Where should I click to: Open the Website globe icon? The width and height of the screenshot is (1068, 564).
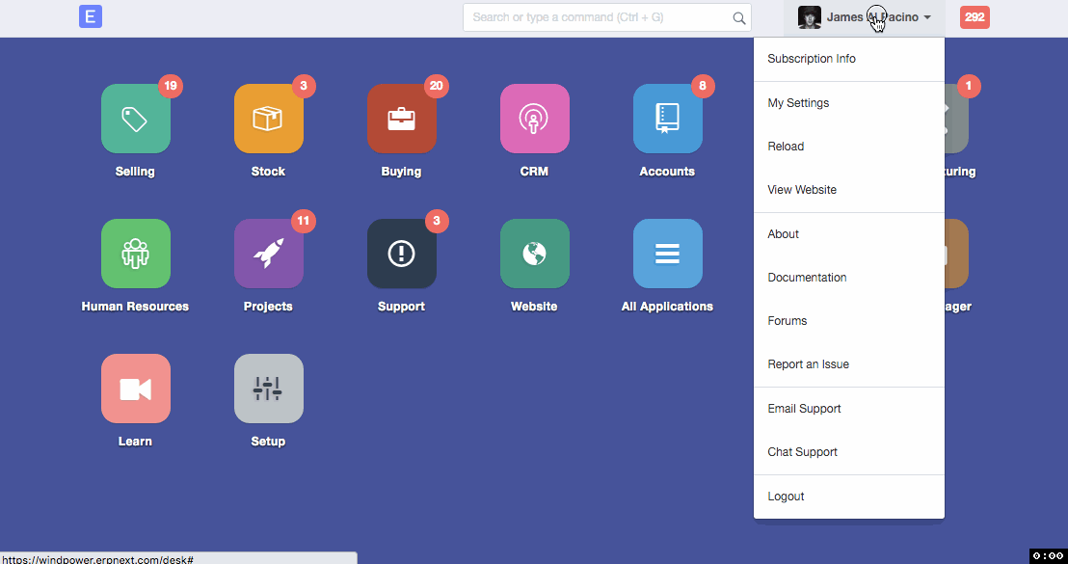[535, 254]
